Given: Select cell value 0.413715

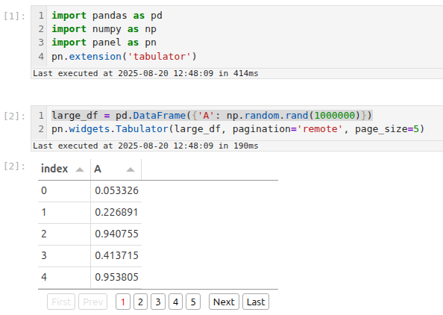Looking at the screenshot, I should 116,256.
